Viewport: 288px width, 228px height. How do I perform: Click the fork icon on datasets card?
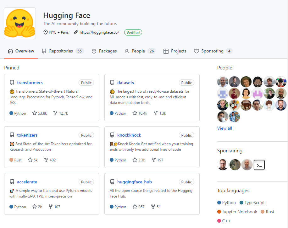[155, 113]
